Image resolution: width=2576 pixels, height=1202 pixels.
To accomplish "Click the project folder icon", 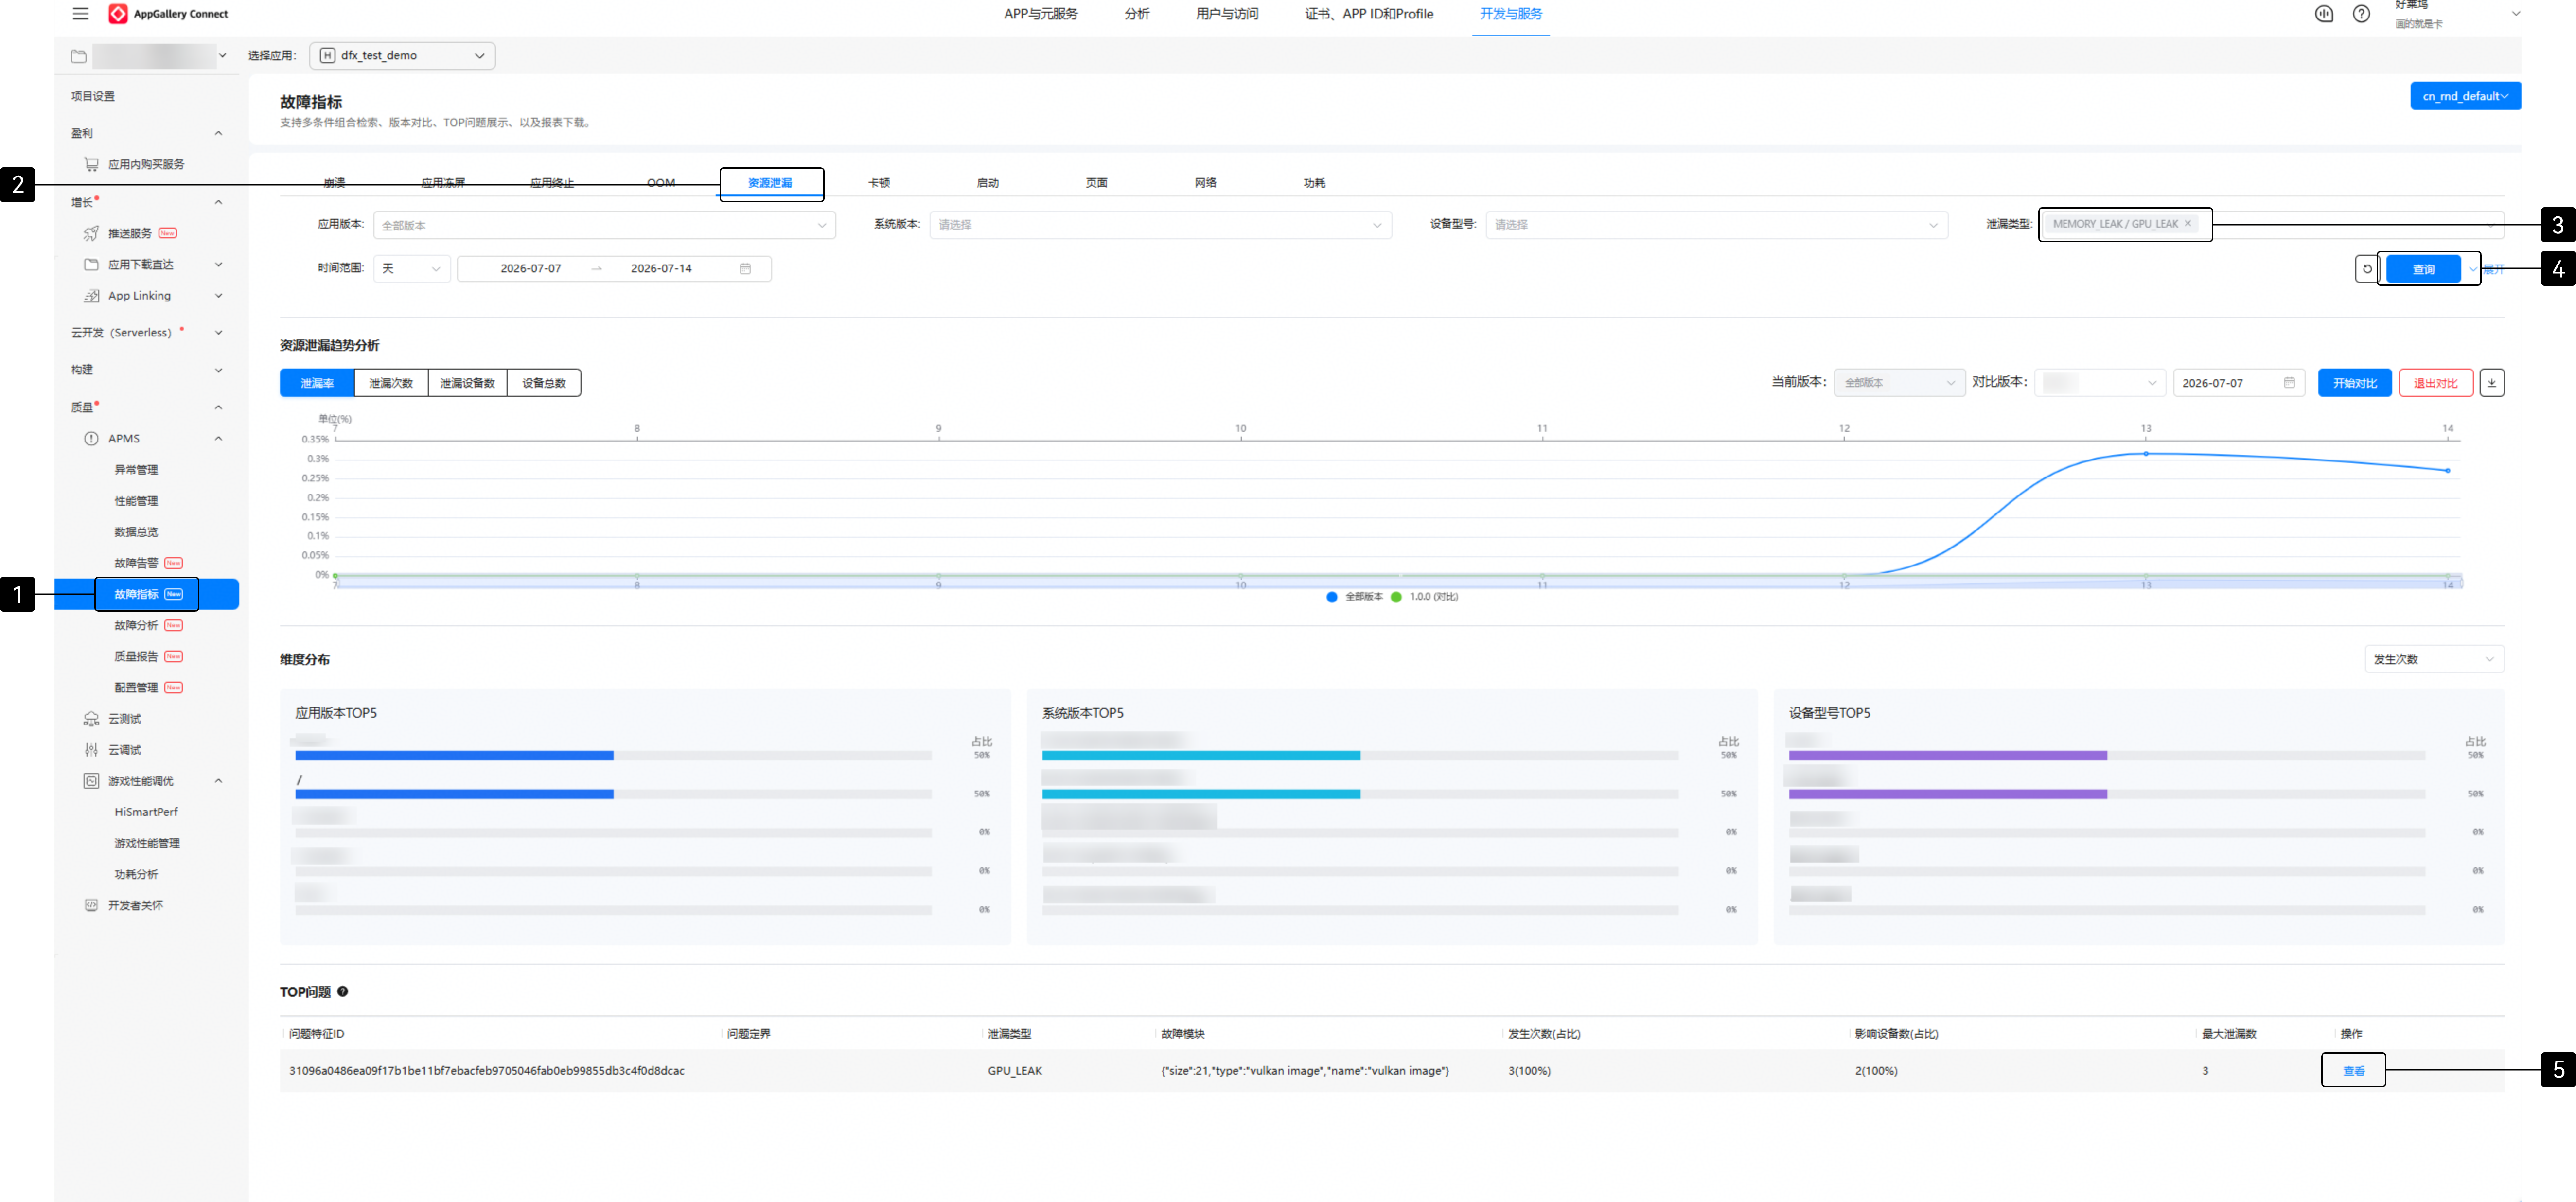I will pyautogui.click(x=79, y=56).
